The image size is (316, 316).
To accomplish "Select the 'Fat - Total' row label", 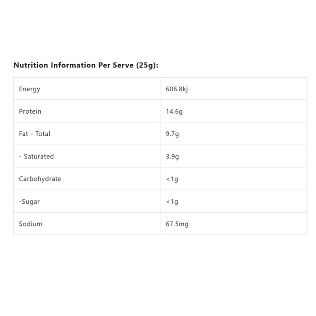I will (x=34, y=134).
